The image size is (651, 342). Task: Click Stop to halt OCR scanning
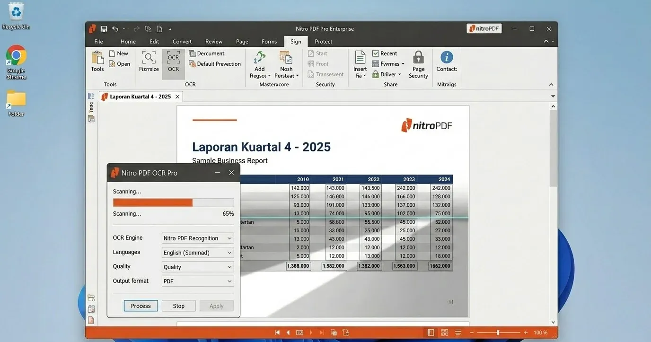pyautogui.click(x=179, y=306)
